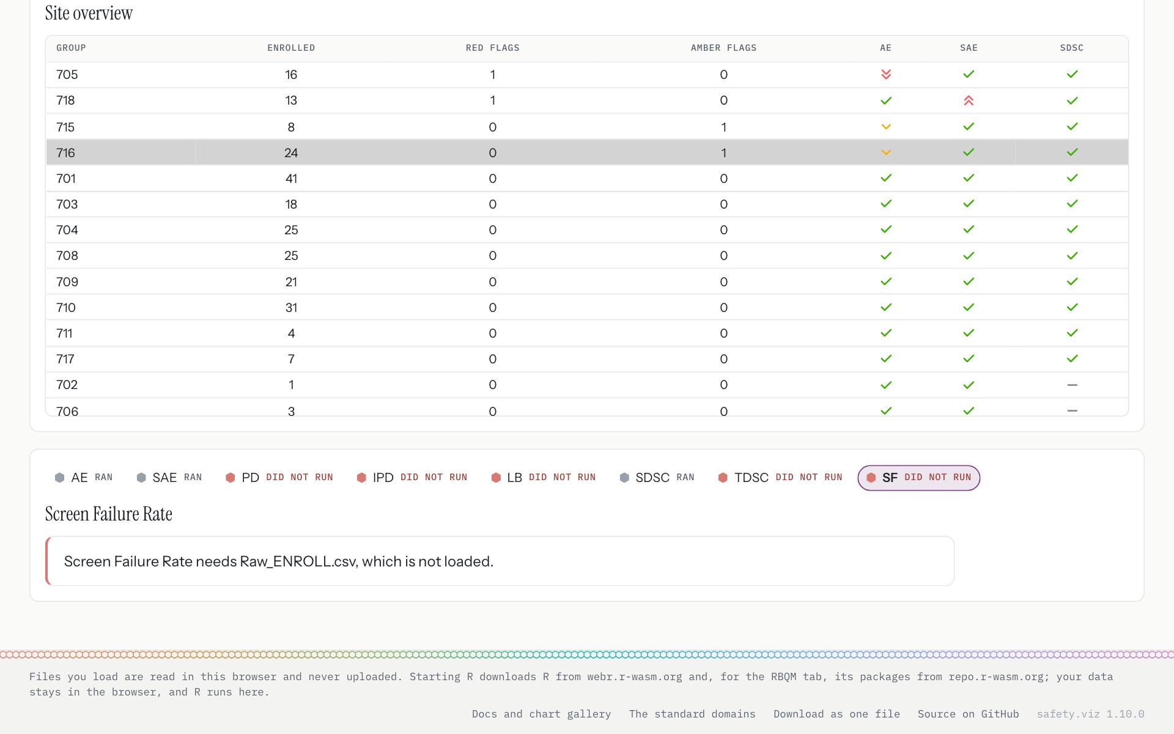Screen dimensions: 1174x734
Task: Click the grey hexagon icon beside SDSC tab
Action: [624, 478]
